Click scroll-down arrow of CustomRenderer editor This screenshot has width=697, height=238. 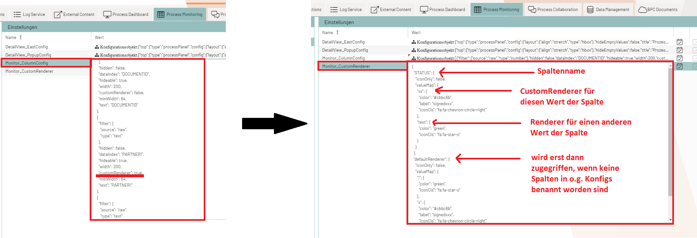coord(670,220)
